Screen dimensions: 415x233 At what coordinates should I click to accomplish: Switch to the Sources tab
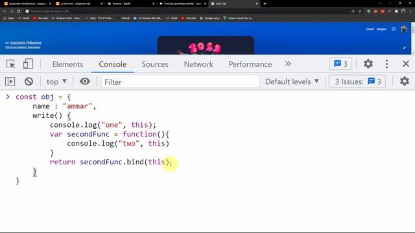(x=155, y=64)
